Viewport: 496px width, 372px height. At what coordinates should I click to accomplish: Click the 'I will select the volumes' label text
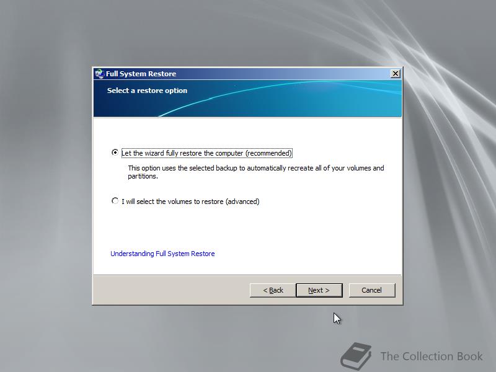tap(190, 201)
